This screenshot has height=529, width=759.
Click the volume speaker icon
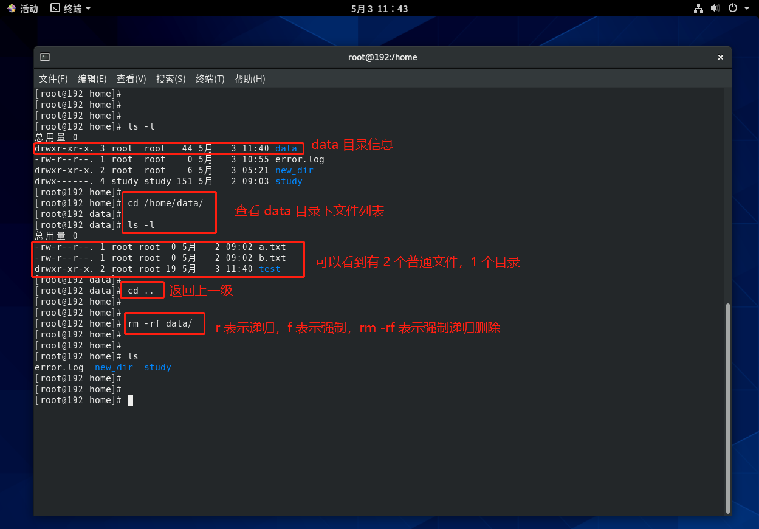tap(715, 9)
